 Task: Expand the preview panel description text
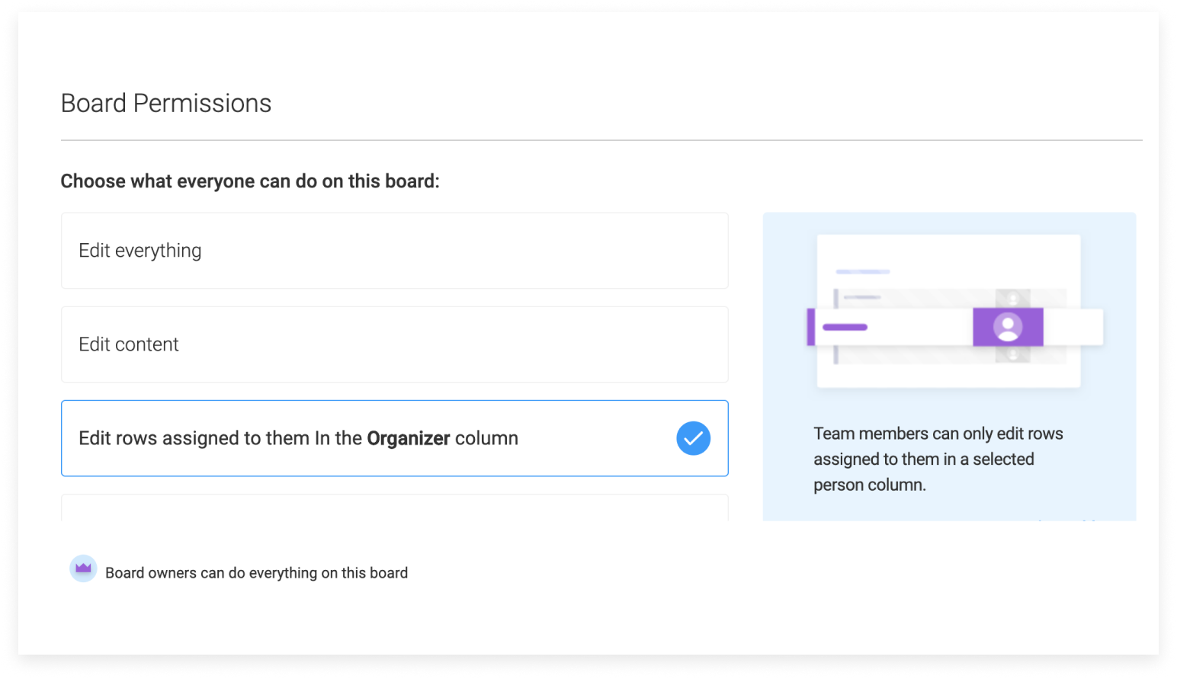pos(938,458)
